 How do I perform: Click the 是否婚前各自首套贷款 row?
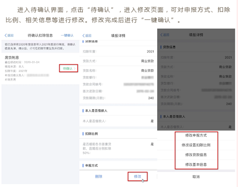(118, 148)
